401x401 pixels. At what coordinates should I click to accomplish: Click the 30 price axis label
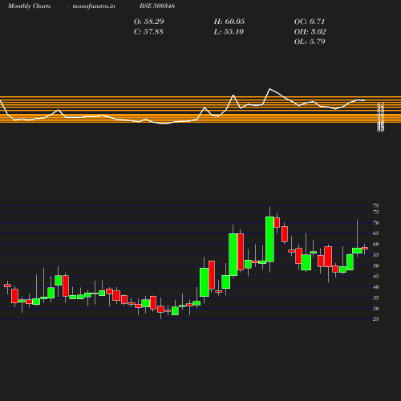coord(376,309)
